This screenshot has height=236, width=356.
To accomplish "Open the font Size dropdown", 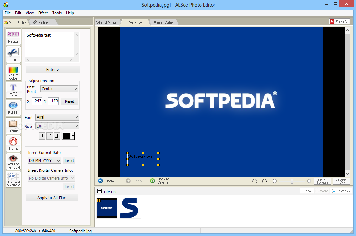I will [x=57, y=126].
